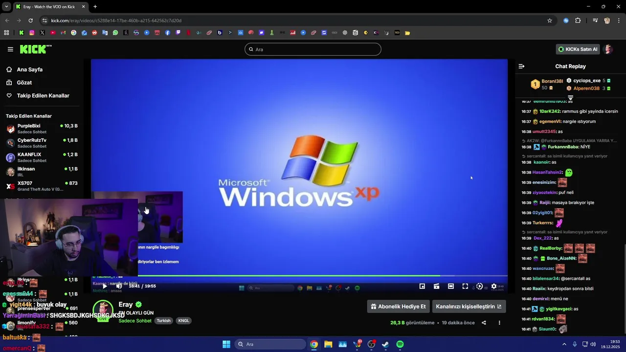
Task: Click Alperen038 on gift leaderboard
Action: (586, 88)
